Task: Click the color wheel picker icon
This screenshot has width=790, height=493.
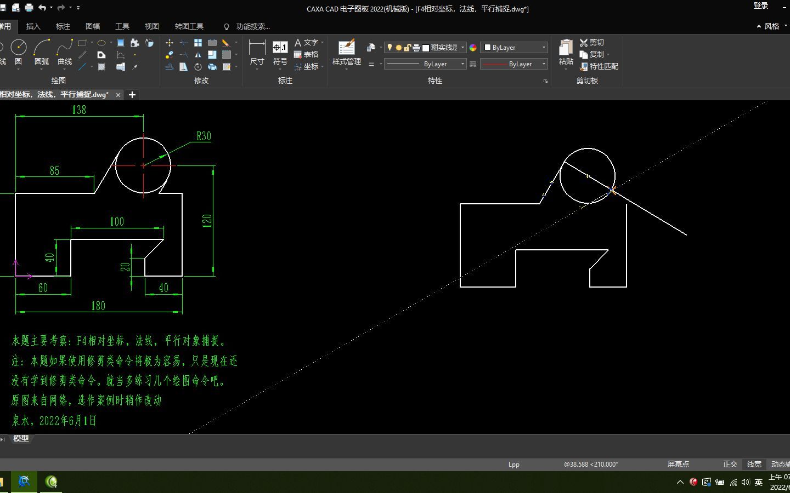Action: [x=473, y=48]
